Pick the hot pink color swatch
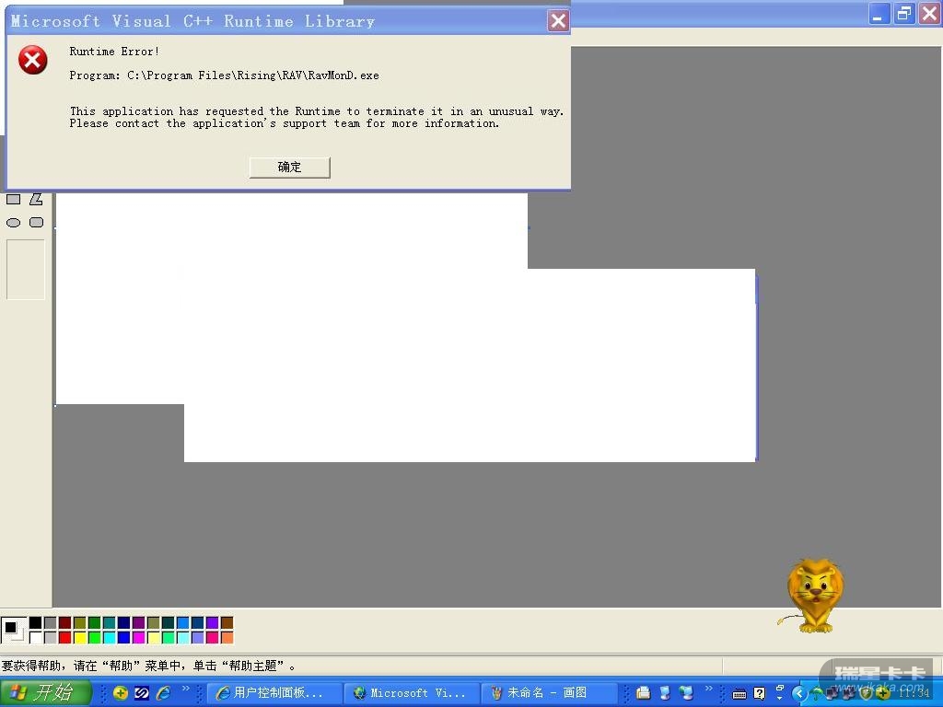Viewport: 943px width, 707px height. (213, 637)
